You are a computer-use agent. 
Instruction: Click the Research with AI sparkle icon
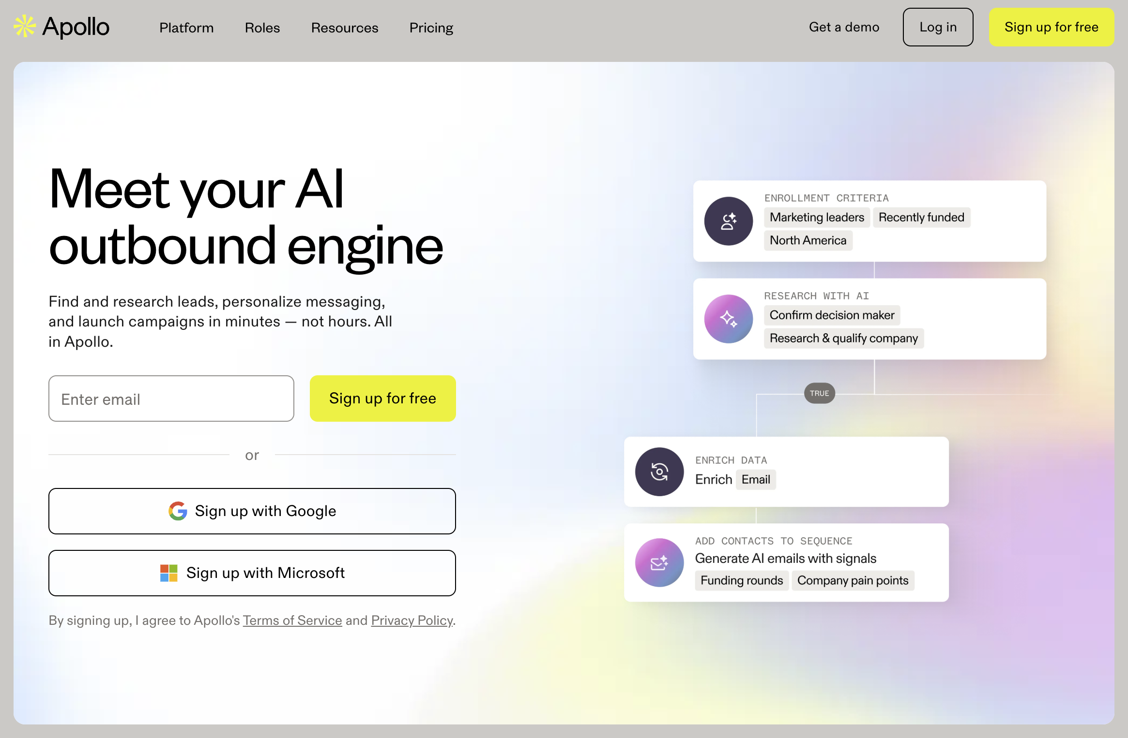728,319
